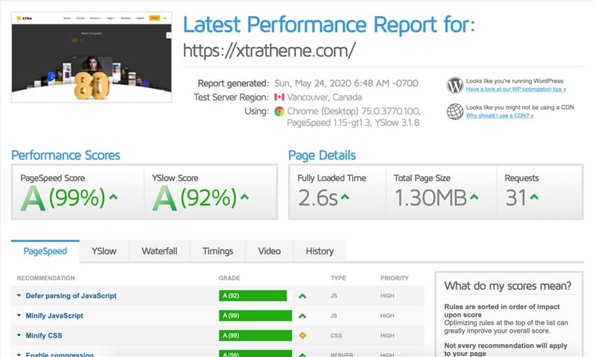Click the WordPress logo icon

[x=455, y=85]
